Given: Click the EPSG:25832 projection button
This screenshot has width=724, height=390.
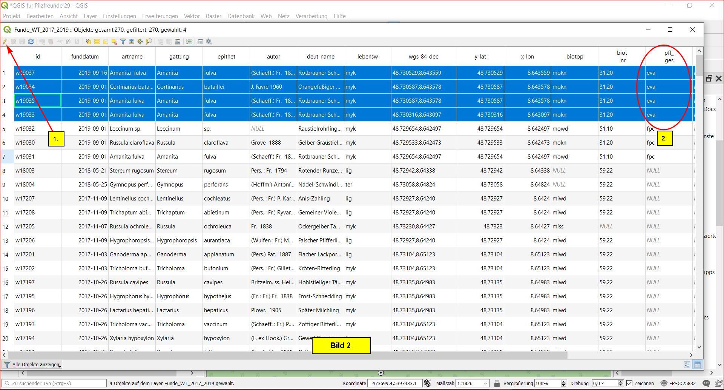Looking at the screenshot, I should click(678, 383).
